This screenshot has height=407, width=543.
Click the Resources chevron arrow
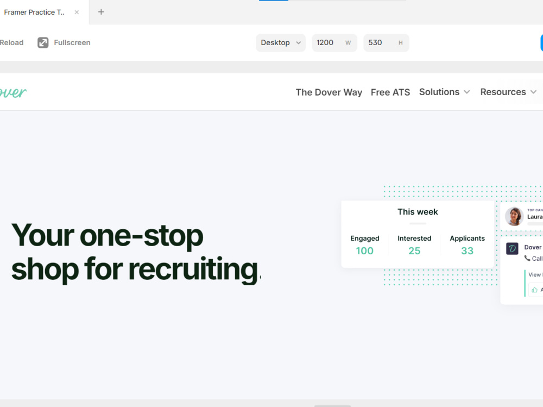pos(533,92)
